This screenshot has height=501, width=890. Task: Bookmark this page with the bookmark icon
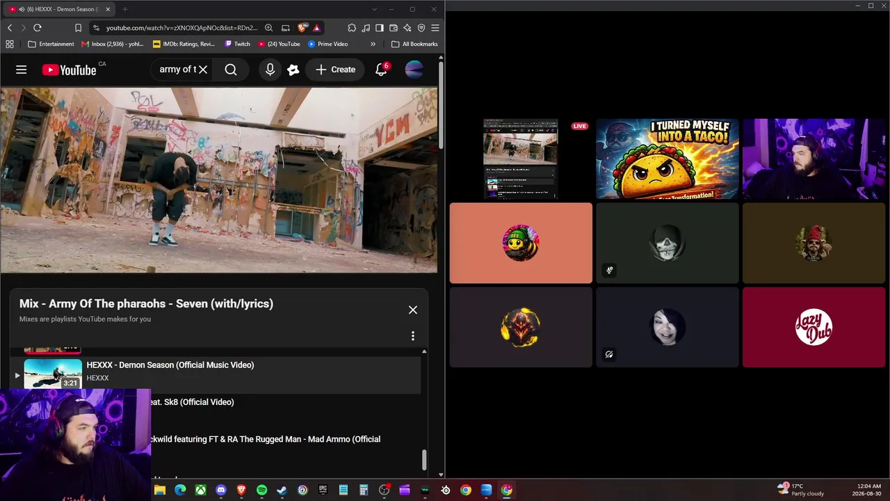tap(78, 28)
